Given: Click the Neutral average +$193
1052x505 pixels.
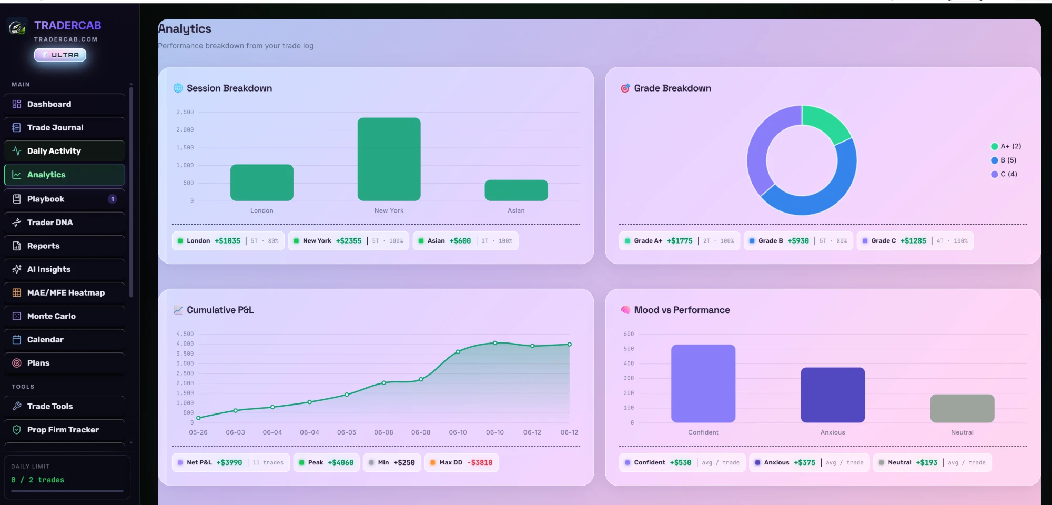Looking at the screenshot, I should tap(927, 463).
